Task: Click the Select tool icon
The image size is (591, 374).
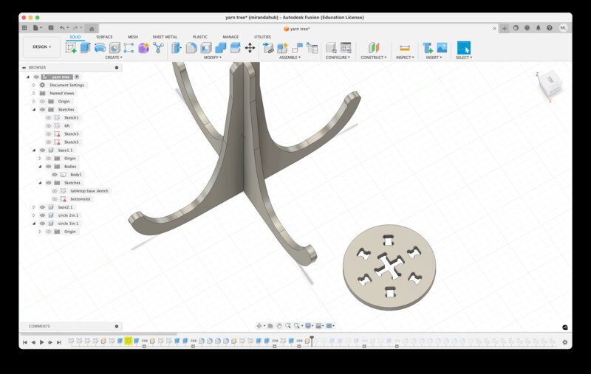Action: (x=463, y=47)
